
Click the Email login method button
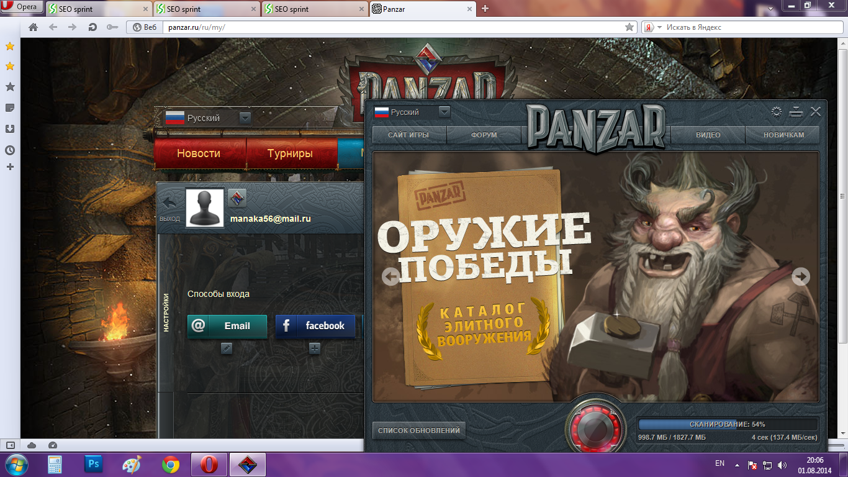[x=227, y=326]
